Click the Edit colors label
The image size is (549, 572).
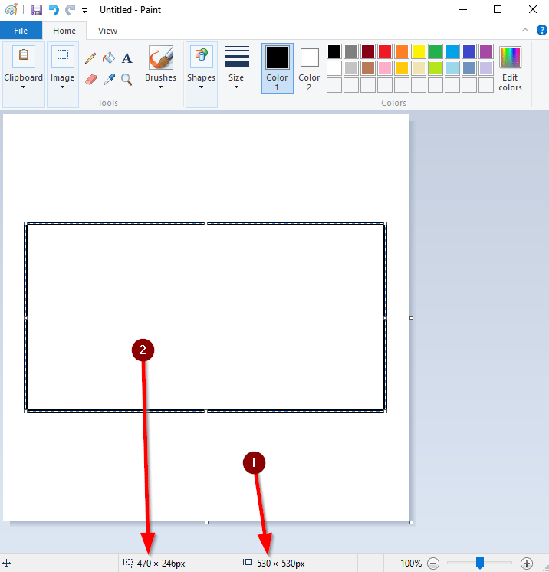(x=510, y=83)
